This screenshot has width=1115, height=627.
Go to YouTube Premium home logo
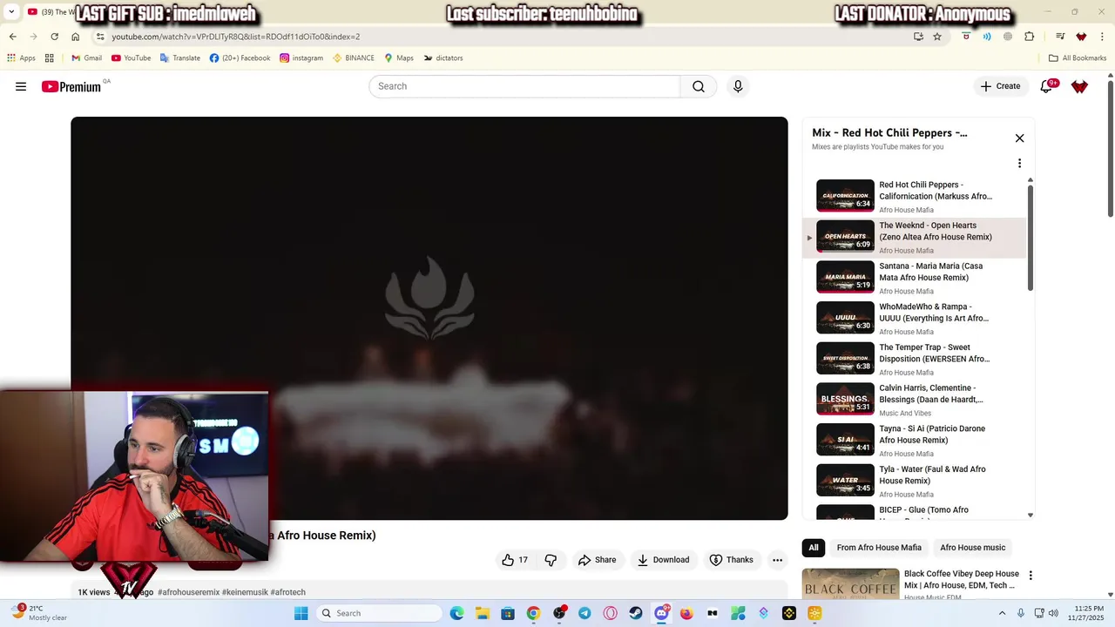(x=73, y=86)
